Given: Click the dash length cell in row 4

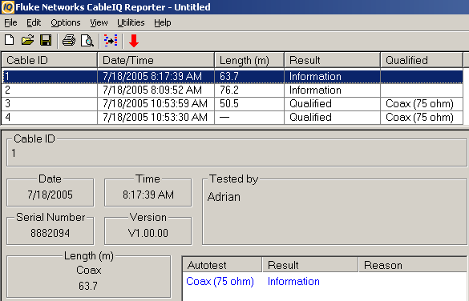Looking at the screenshot, I should [224, 117].
